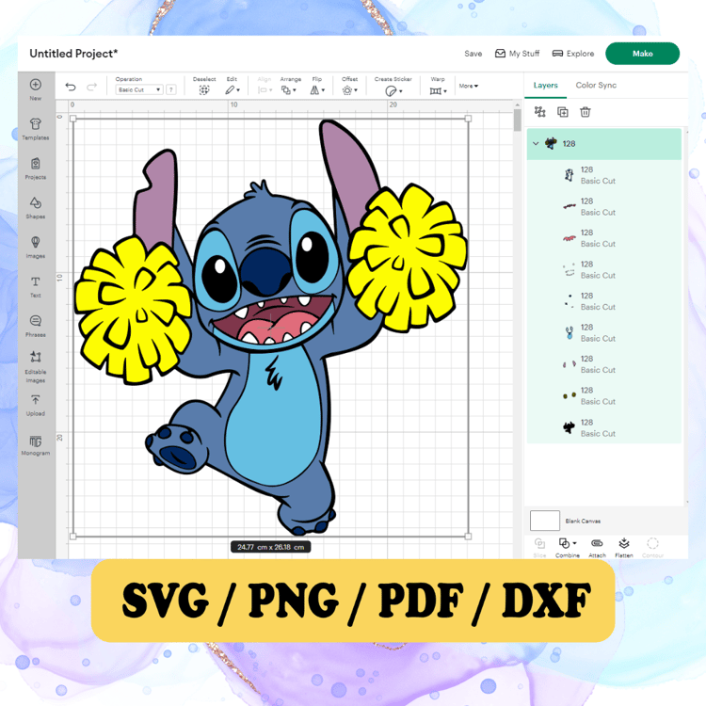Click the Explore link
706x706 pixels.
coord(573,54)
